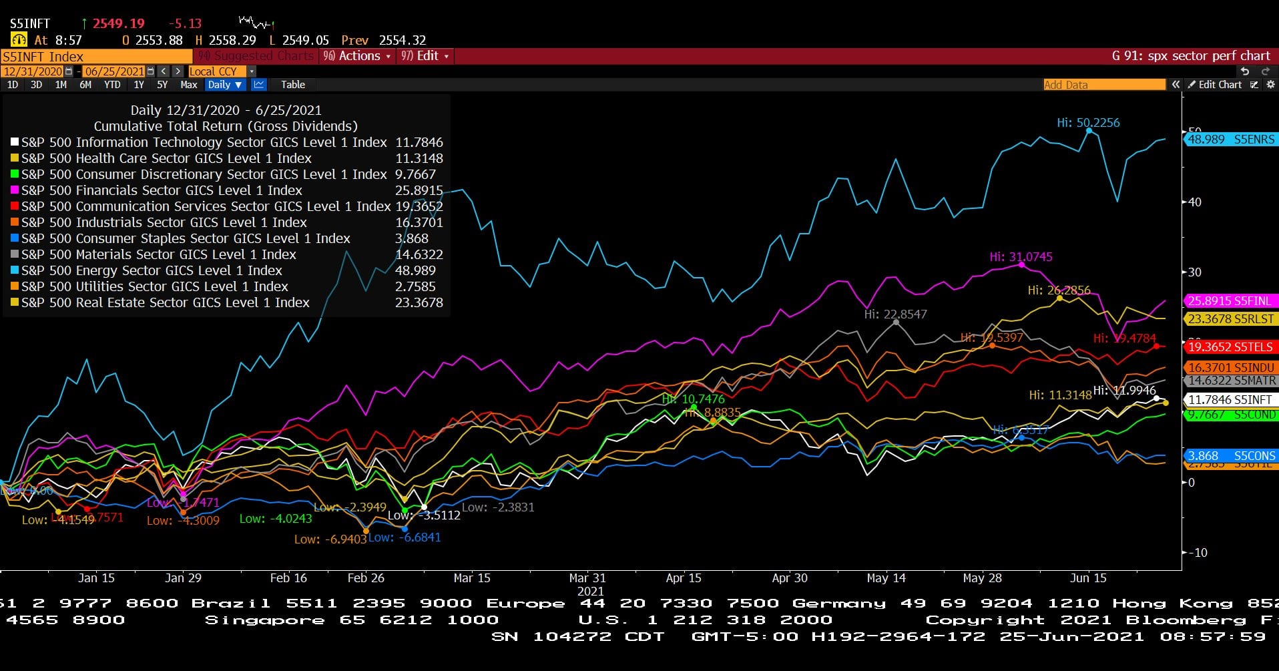This screenshot has width=1279, height=671.
Task: Select the 1D time range
Action: click(13, 85)
